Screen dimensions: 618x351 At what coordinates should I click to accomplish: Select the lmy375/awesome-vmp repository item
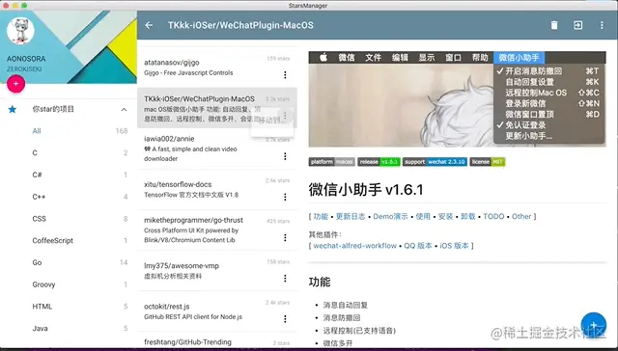click(x=217, y=271)
